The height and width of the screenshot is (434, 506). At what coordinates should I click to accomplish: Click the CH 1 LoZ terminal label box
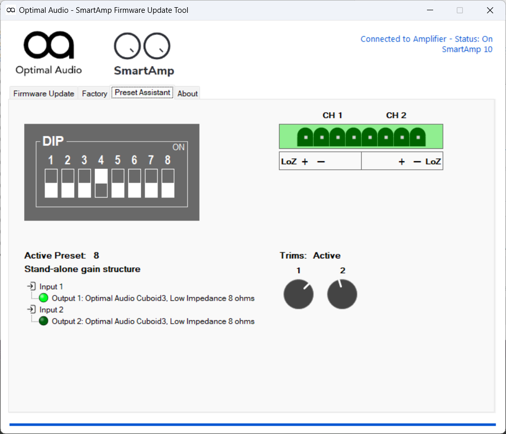pos(320,161)
